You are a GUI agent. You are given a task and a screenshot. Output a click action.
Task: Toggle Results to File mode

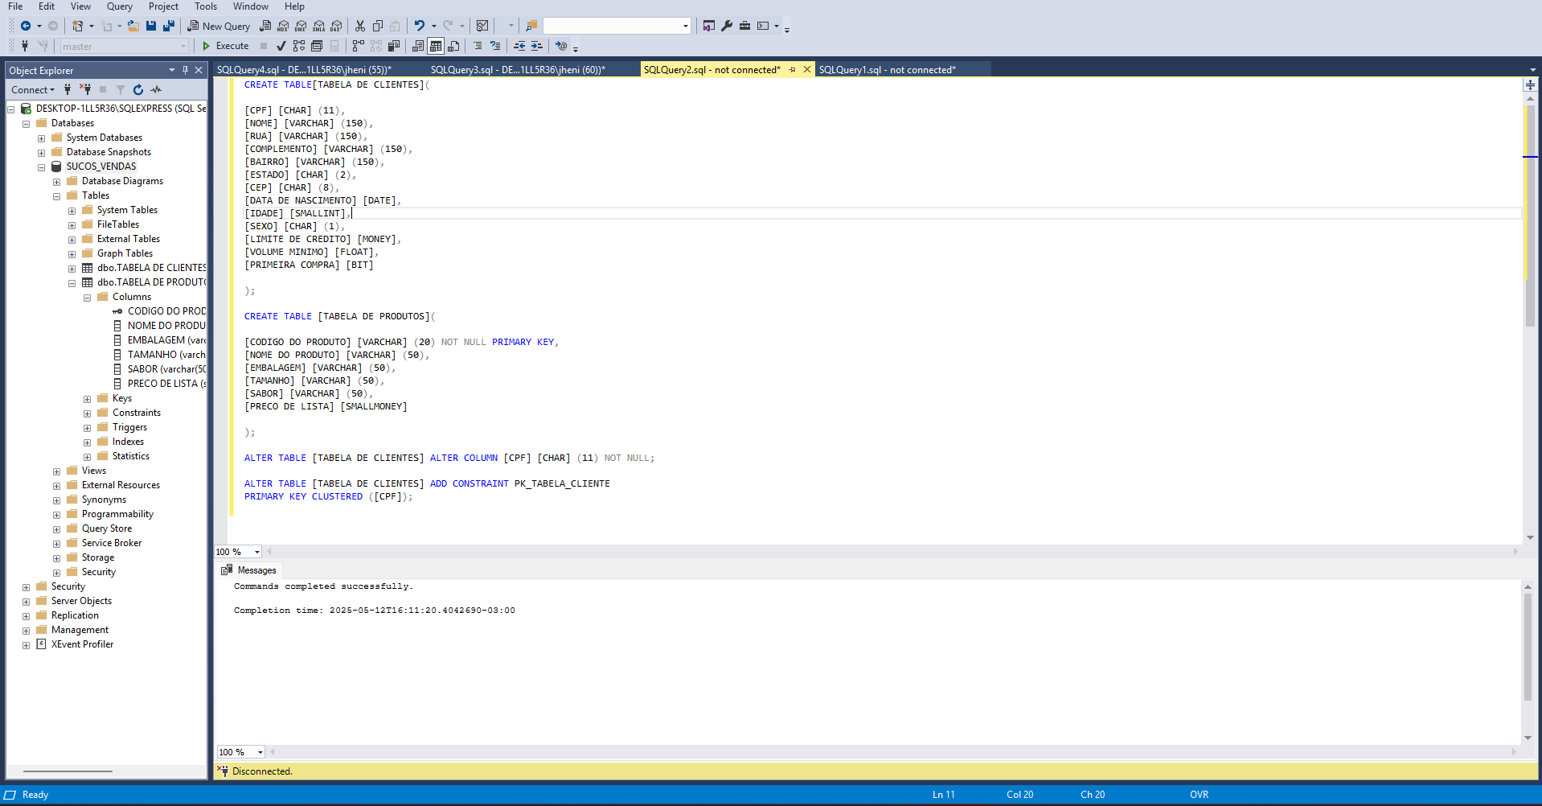453,46
